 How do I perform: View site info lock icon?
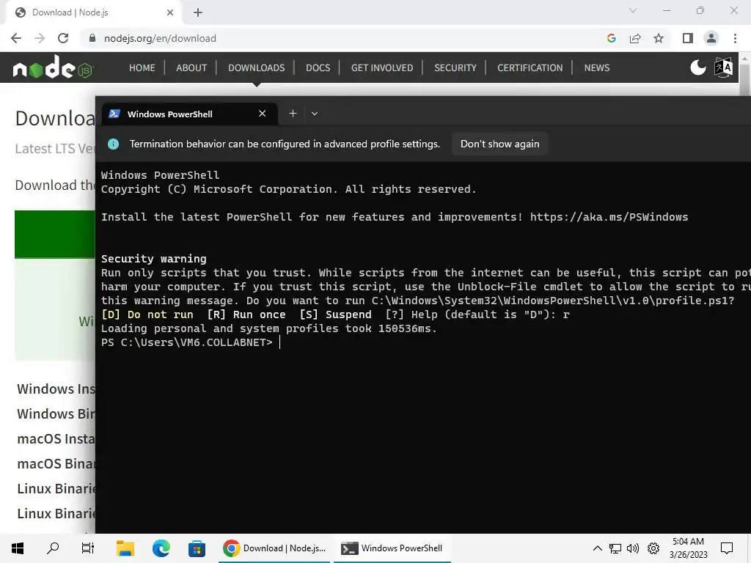click(92, 38)
